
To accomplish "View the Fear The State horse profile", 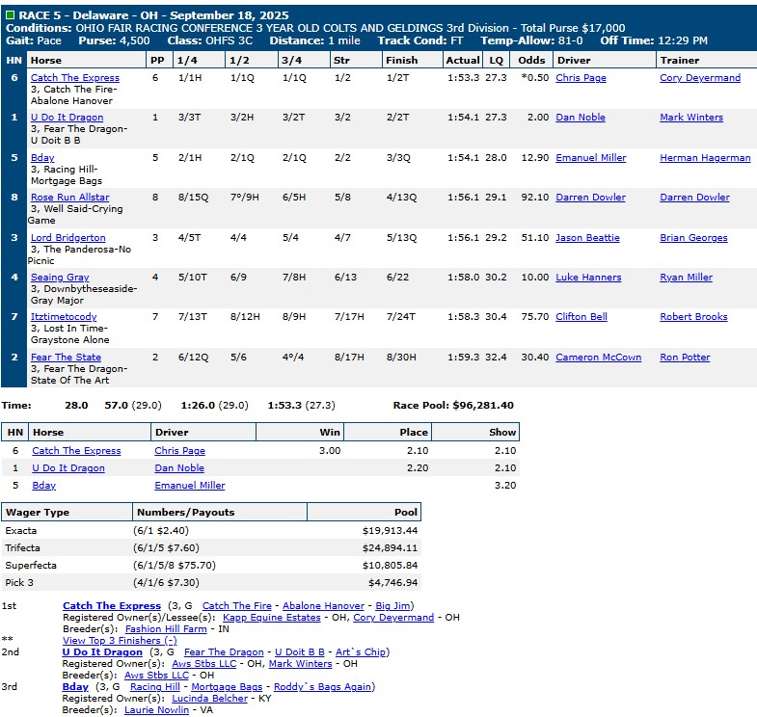I will pyautogui.click(x=66, y=358).
